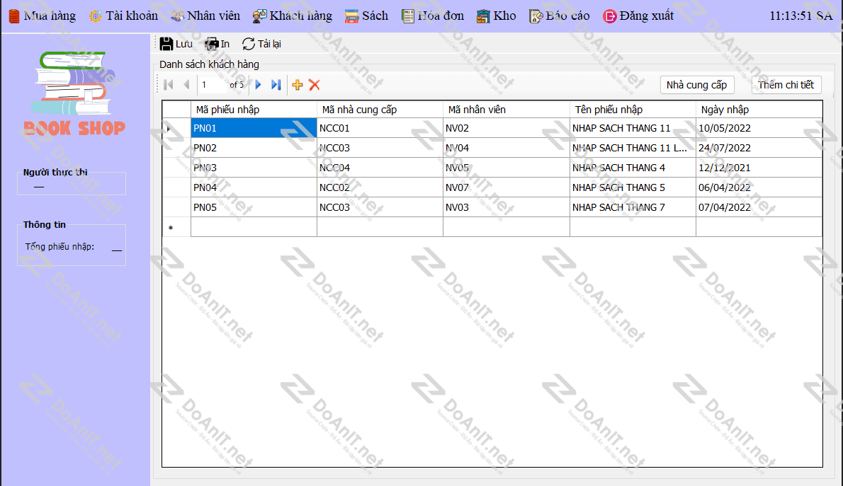
Task: Select date cell 10/05/2022
Action: pos(759,128)
